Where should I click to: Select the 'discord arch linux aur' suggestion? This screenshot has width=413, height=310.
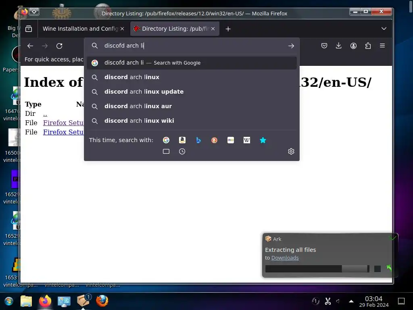(x=192, y=106)
